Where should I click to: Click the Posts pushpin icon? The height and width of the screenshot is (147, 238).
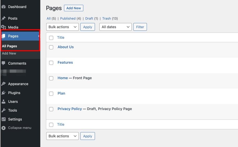pos(3,18)
